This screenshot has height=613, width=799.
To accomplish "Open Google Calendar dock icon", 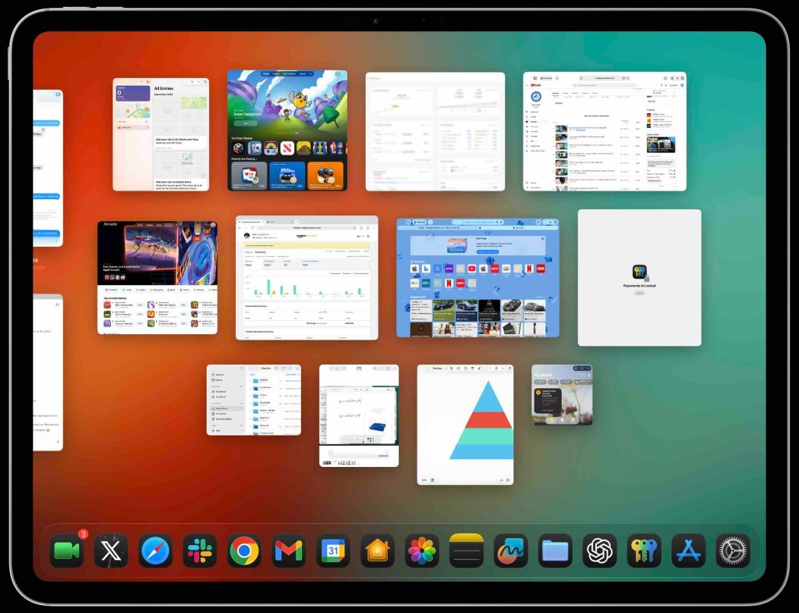I will pos(333,551).
